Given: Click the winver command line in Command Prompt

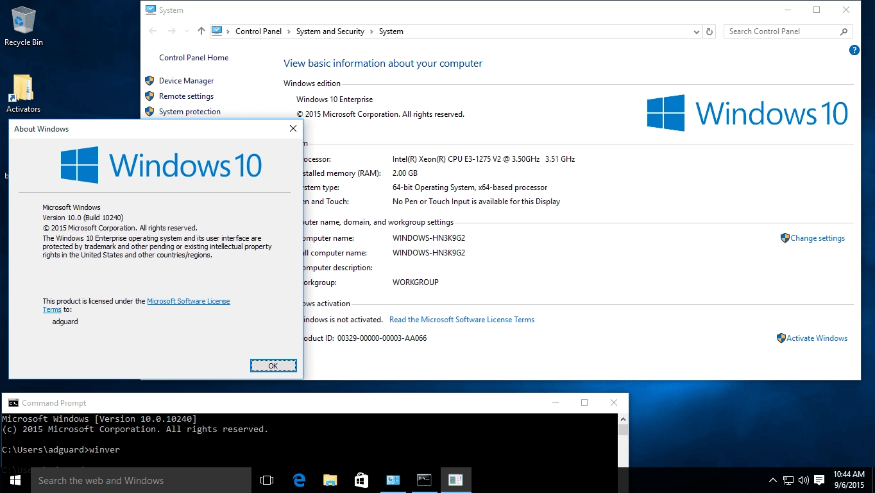Looking at the screenshot, I should point(61,449).
